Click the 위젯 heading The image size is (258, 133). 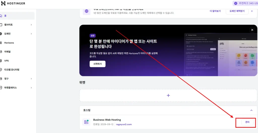click(82, 83)
